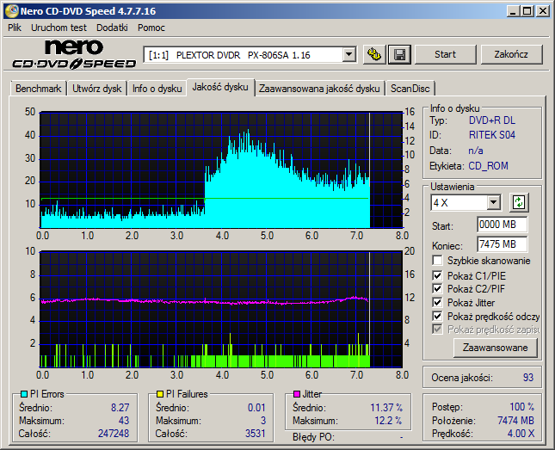Click the Jitter average 11.37 % value
The width and height of the screenshot is (555, 450).
pyautogui.click(x=386, y=408)
